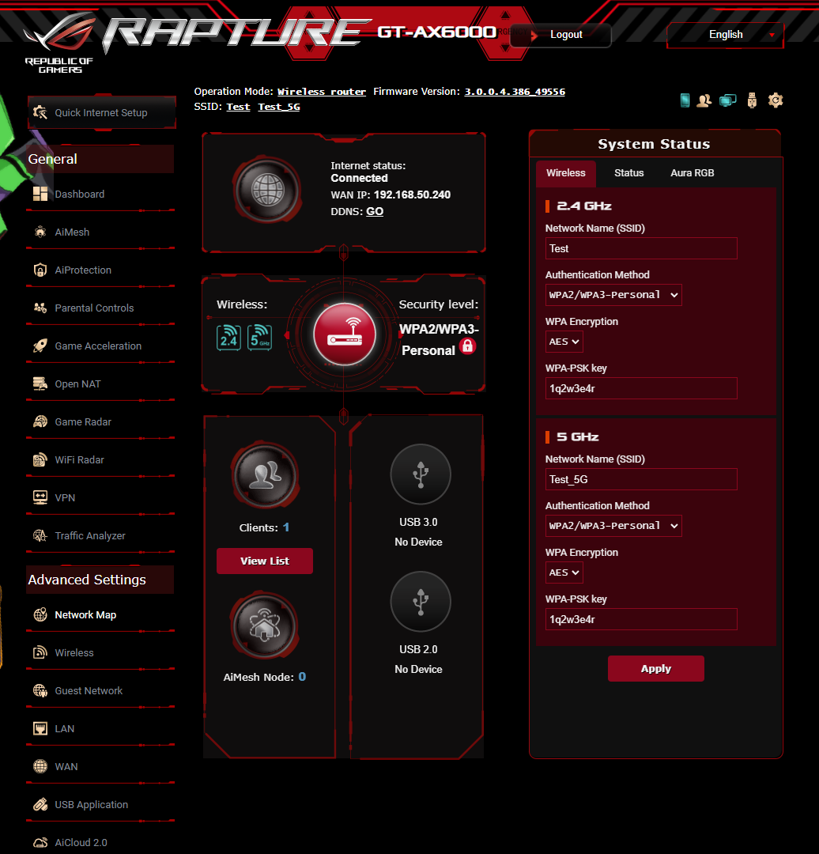
Task: Launch Quick Internet Setup
Action: tap(102, 113)
